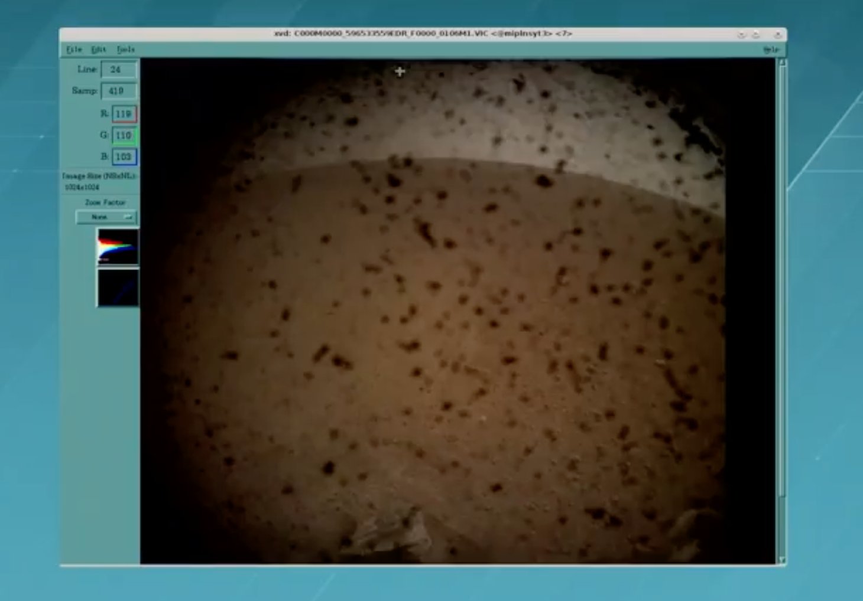Click the vertical scrollbar up arrow
Viewport: 863px width, 601px height.
point(782,62)
